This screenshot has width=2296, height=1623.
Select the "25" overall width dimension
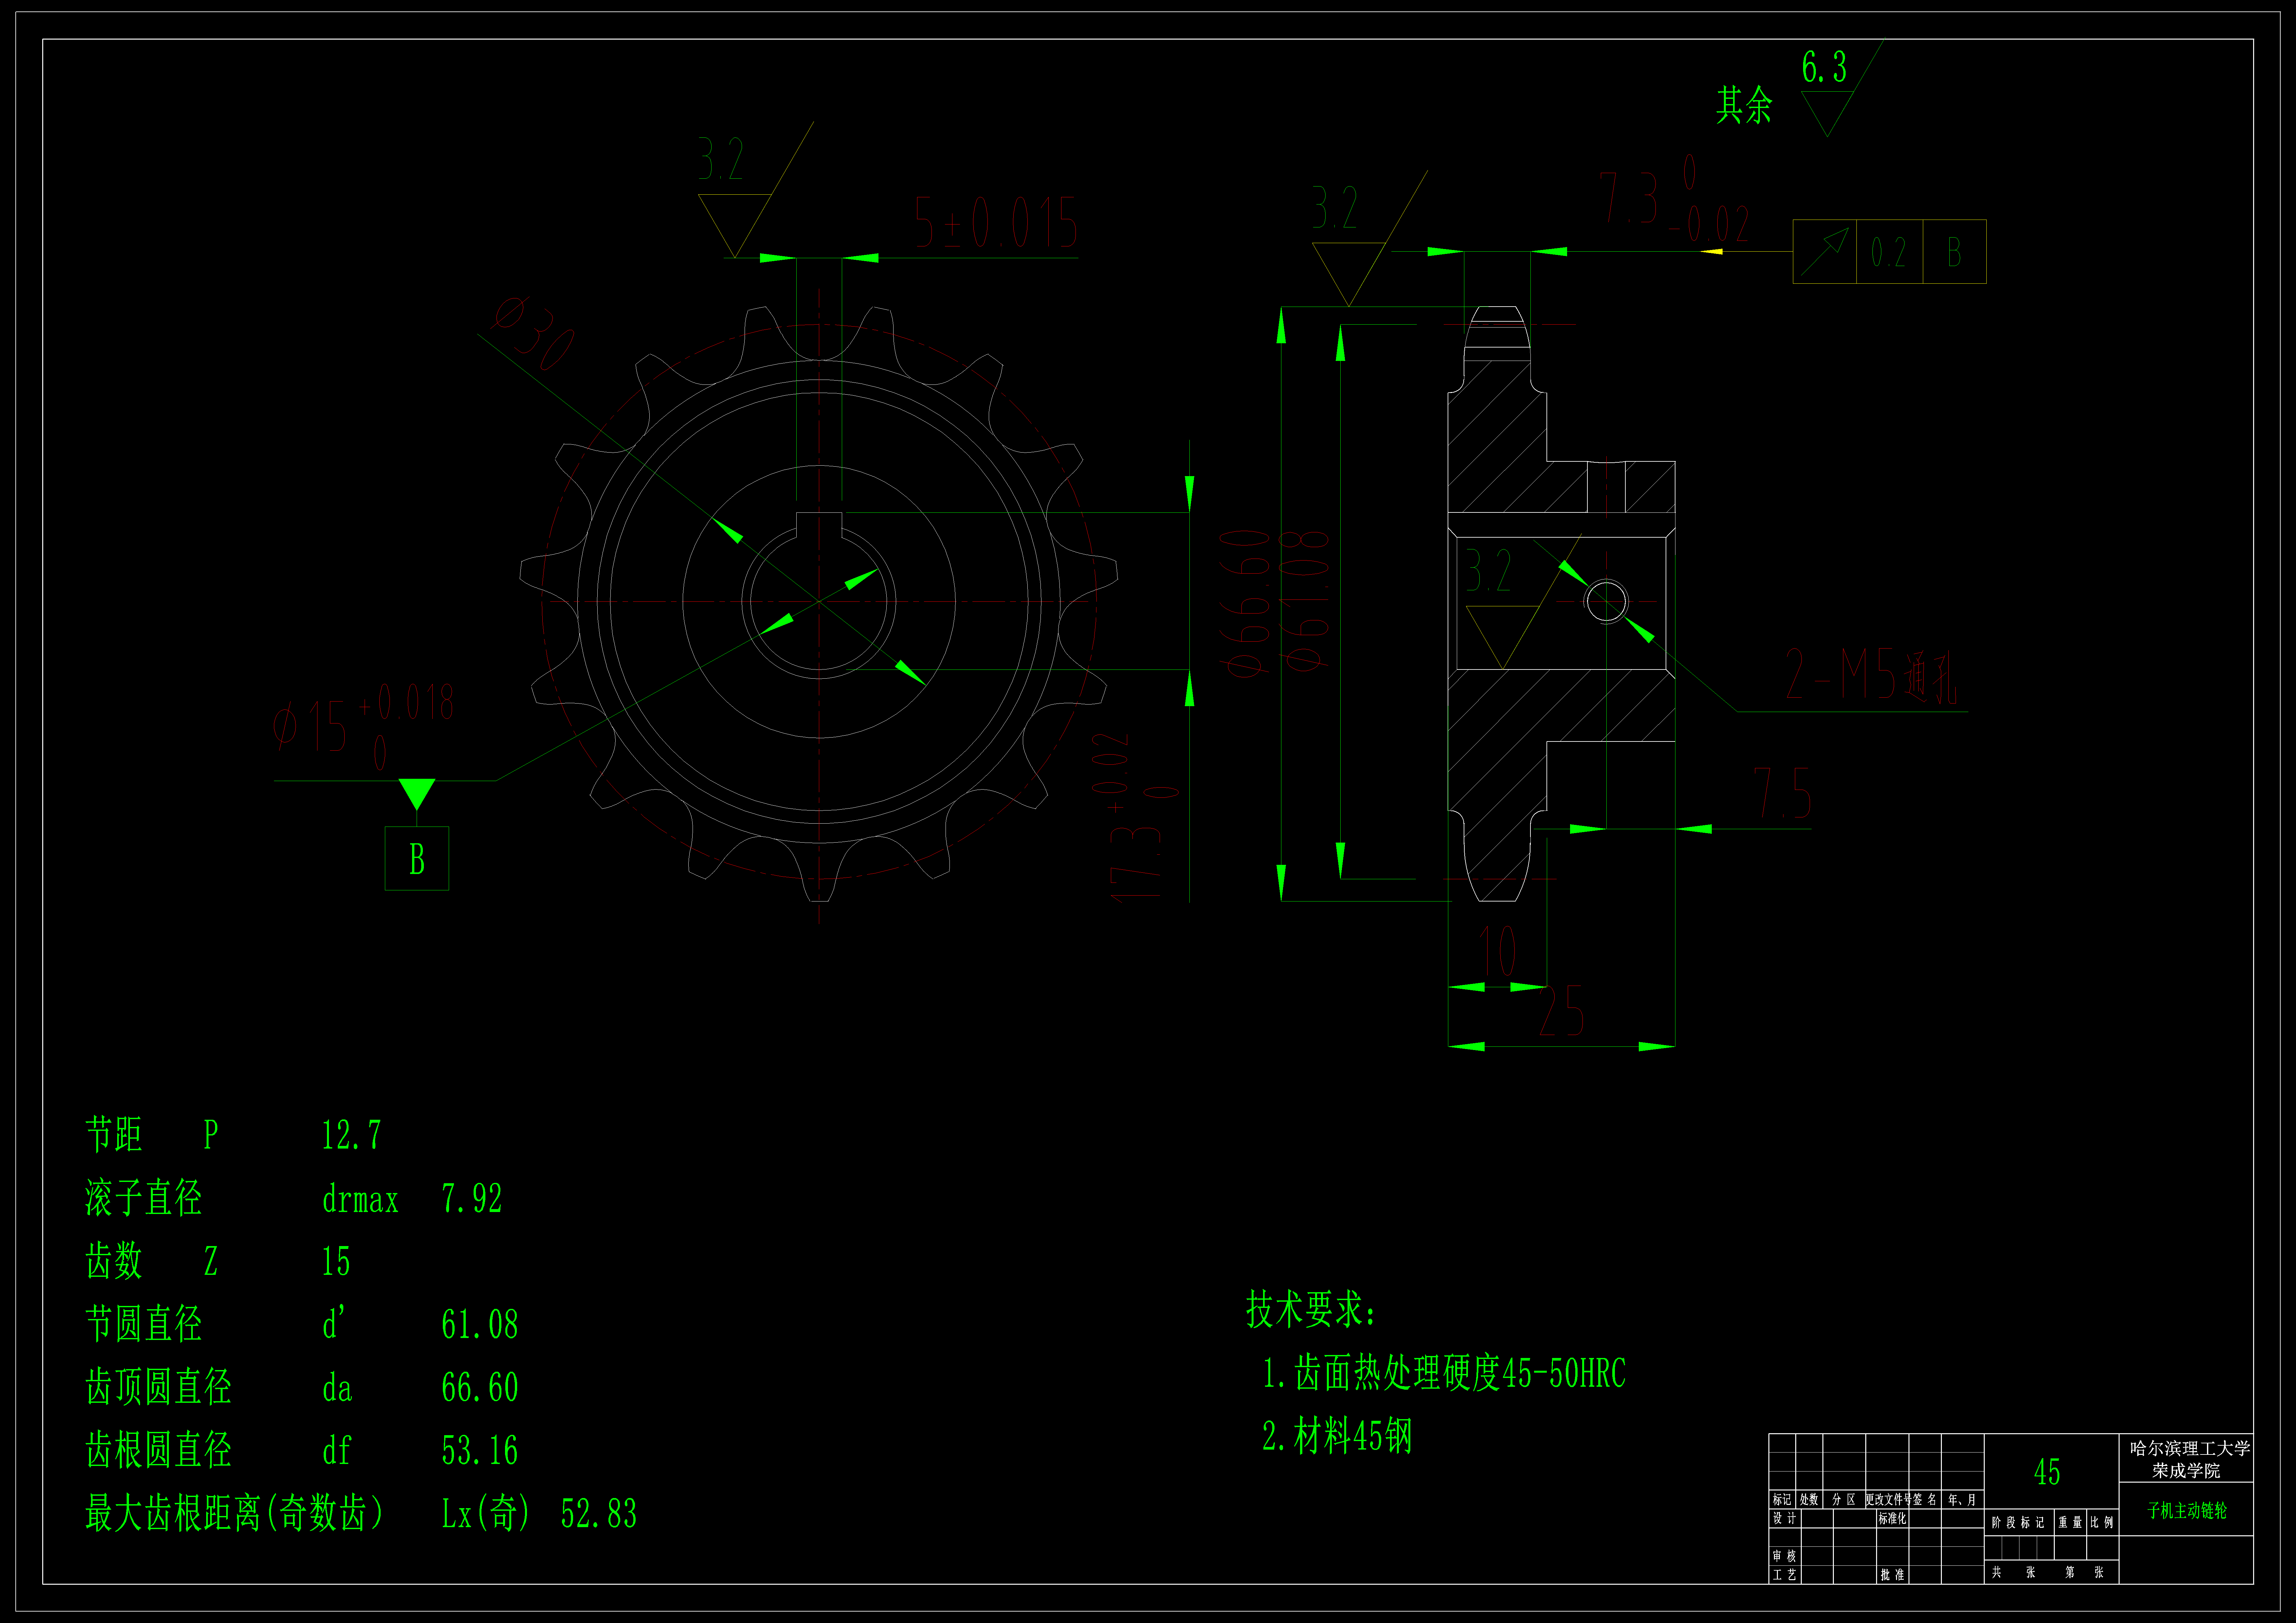tap(1561, 1010)
